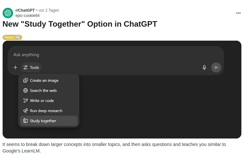Click the book icon beside Study together
The image size is (244, 158).
(x=25, y=121)
